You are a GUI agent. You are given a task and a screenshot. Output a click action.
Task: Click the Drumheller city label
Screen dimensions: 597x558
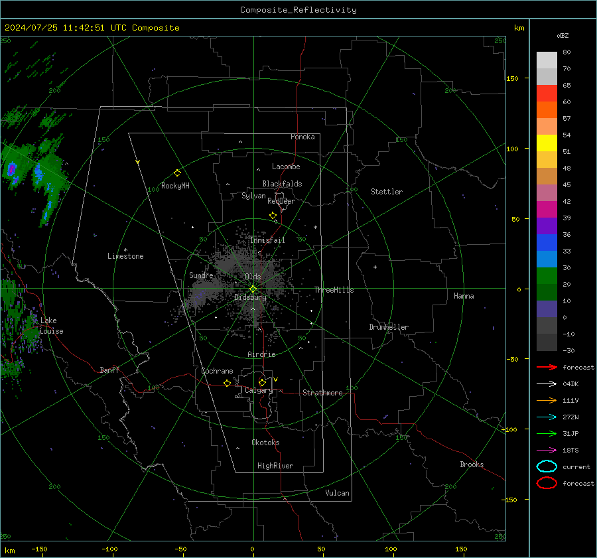click(x=389, y=327)
